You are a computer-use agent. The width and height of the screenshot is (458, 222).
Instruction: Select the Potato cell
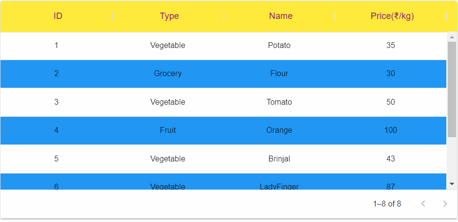279,46
